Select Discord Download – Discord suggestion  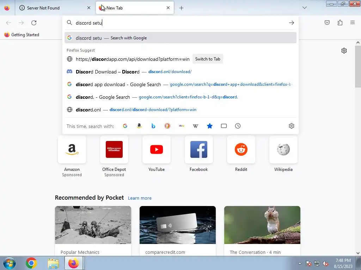coord(180,72)
